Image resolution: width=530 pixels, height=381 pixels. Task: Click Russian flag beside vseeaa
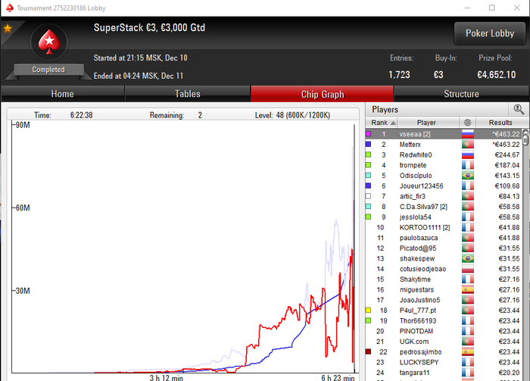[468, 134]
